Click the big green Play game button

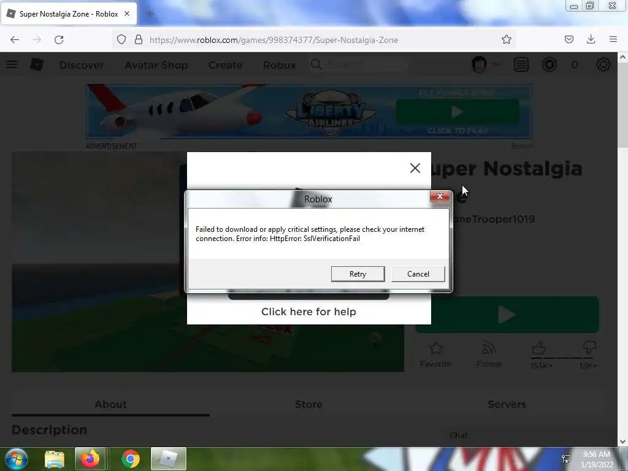pos(507,315)
